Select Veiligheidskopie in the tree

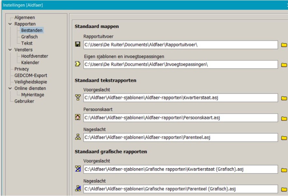click(31, 82)
